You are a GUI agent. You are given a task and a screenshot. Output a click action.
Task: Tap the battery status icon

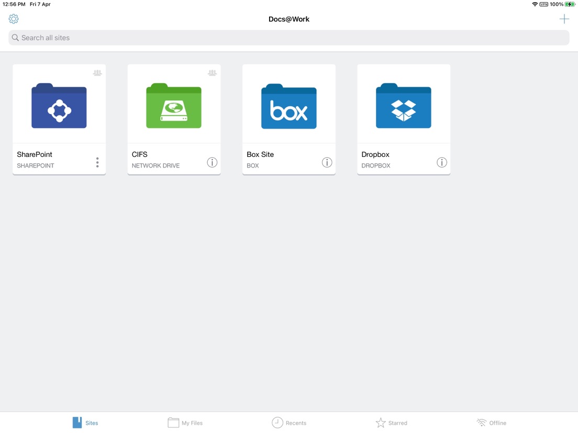tap(570, 4)
